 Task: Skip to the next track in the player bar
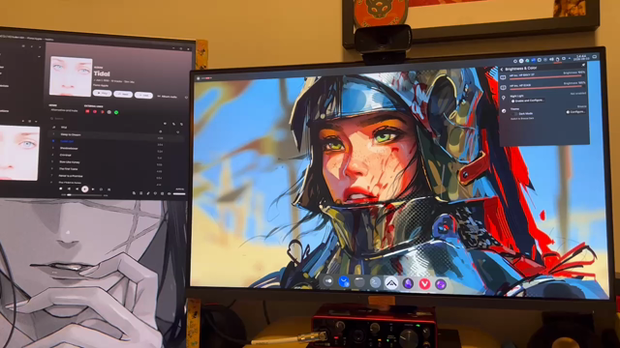point(93,189)
